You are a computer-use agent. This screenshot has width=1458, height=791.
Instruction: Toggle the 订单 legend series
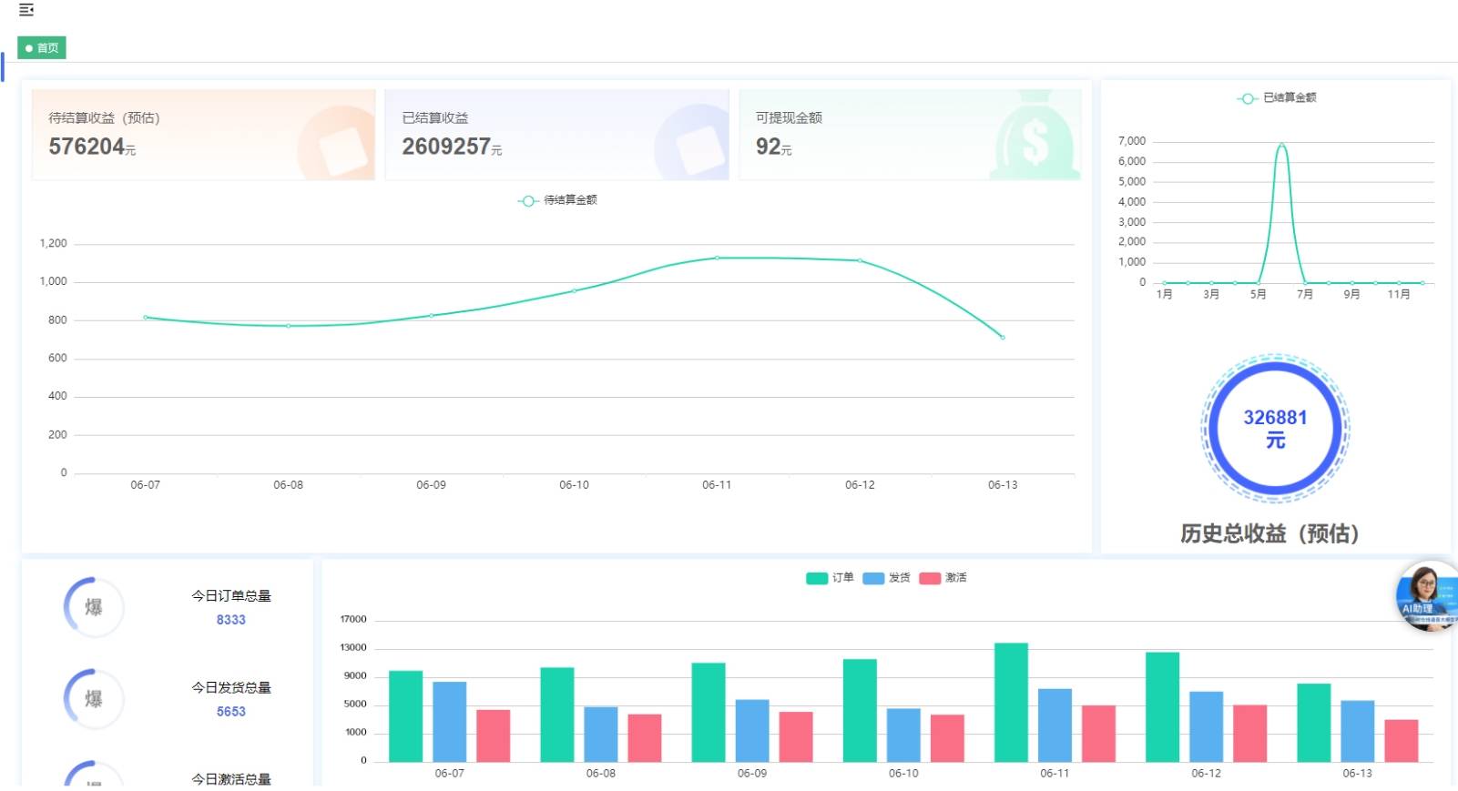pos(830,578)
